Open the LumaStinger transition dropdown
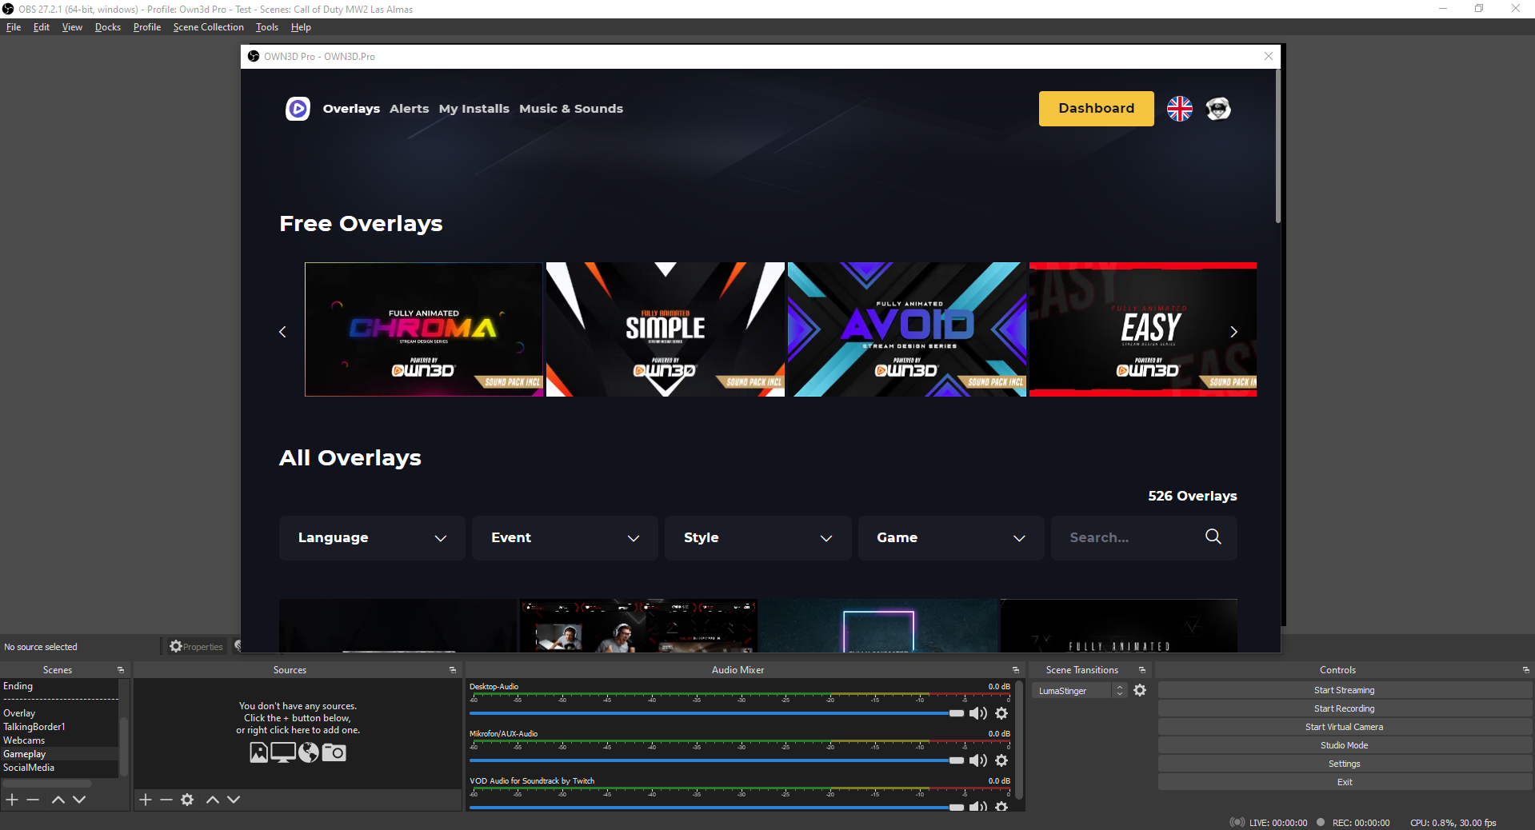This screenshot has height=830, width=1535. tap(1079, 691)
